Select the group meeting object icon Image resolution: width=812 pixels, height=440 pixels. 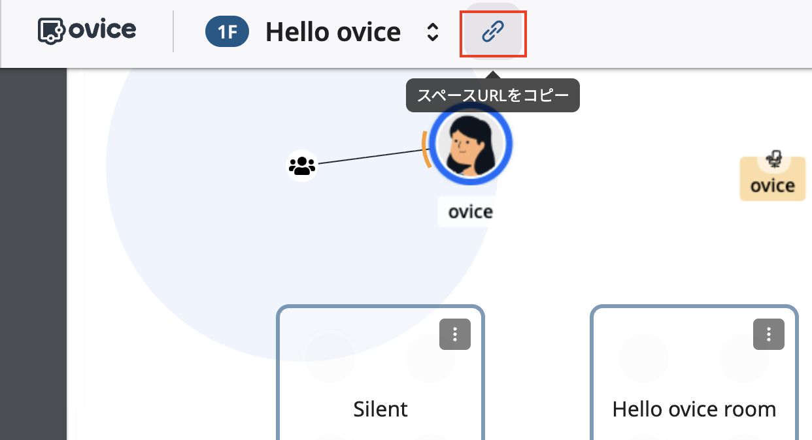[x=301, y=165]
